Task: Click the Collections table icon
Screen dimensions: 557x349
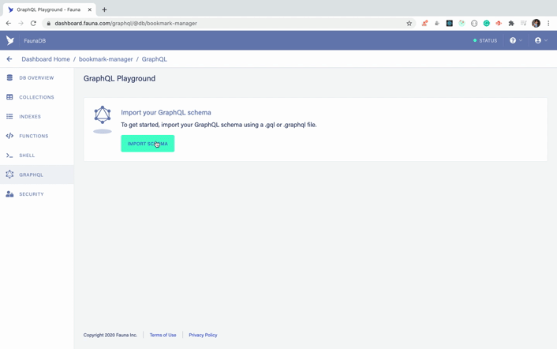Action: point(9,97)
